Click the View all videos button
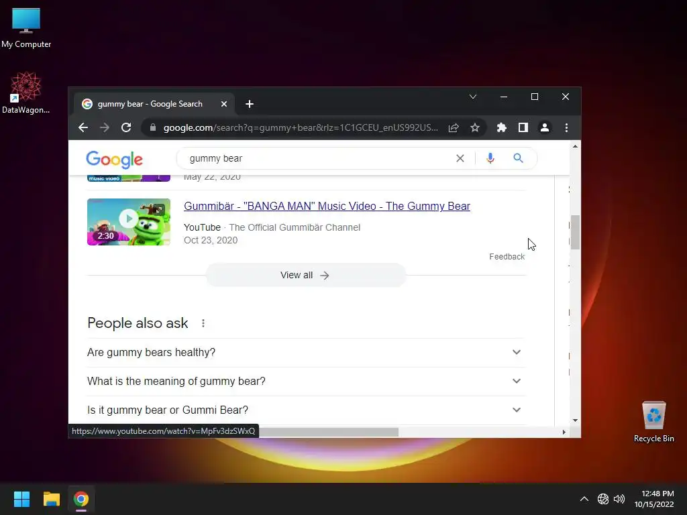The image size is (687, 515). (x=306, y=275)
